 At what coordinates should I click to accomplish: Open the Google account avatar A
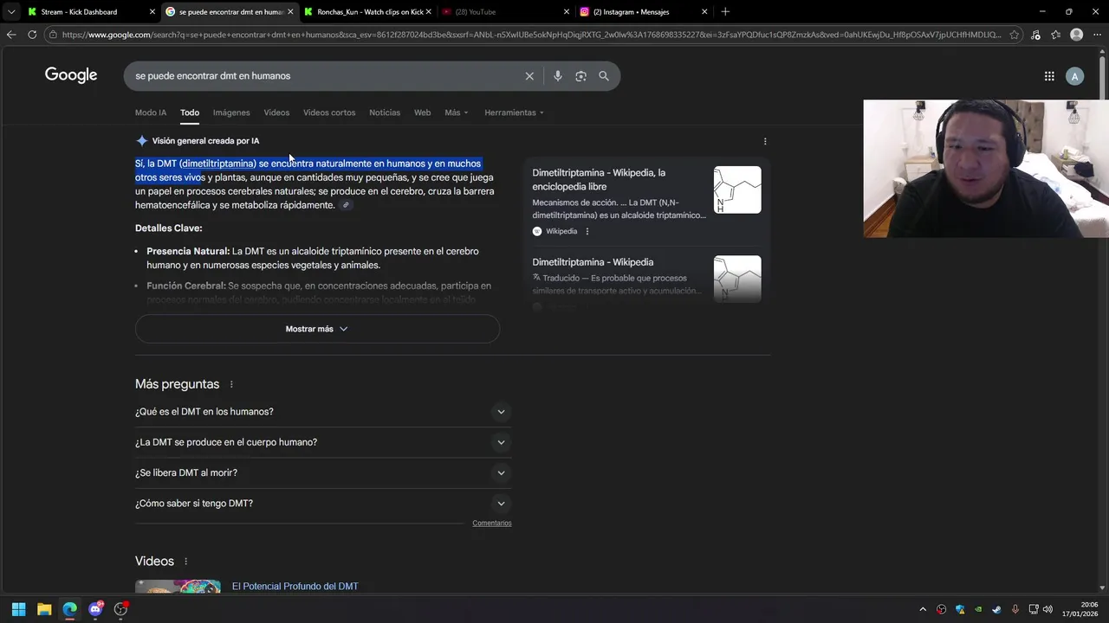pyautogui.click(x=1074, y=76)
